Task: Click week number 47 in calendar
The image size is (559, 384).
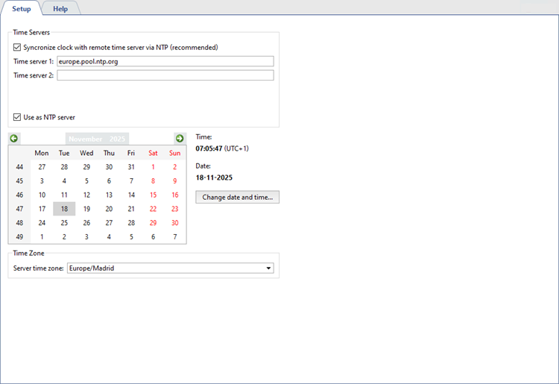Action: pyautogui.click(x=19, y=209)
